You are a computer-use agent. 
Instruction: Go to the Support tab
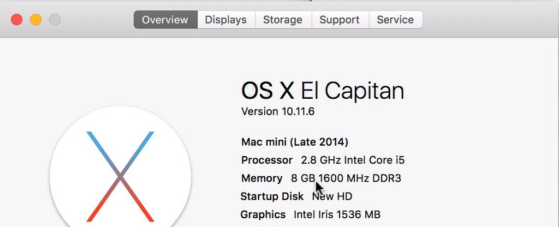340,20
